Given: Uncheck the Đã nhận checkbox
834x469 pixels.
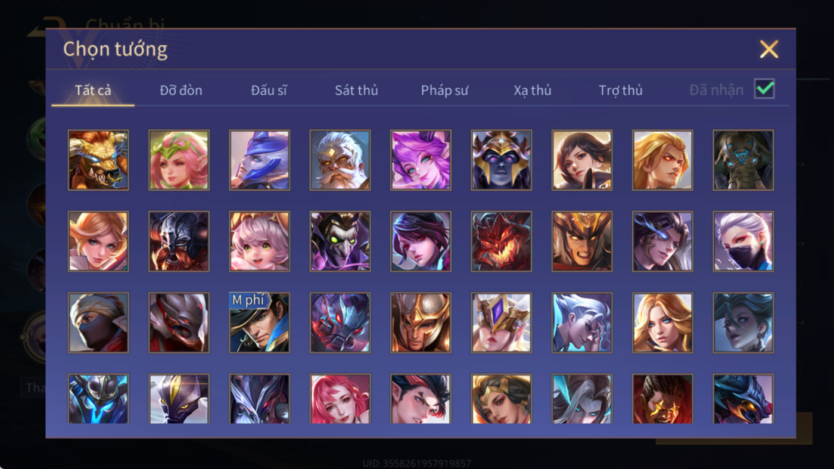Looking at the screenshot, I should click(x=764, y=89).
